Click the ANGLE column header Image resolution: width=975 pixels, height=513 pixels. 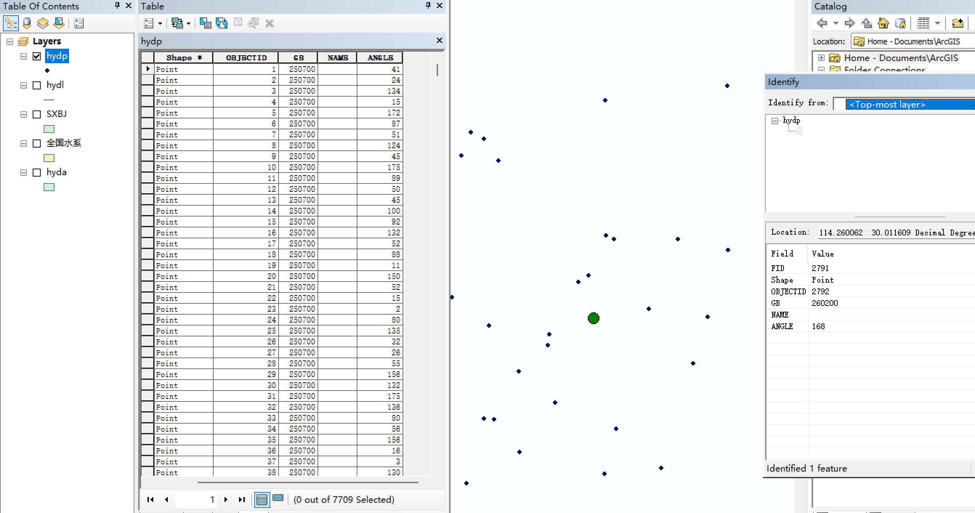[x=380, y=57]
